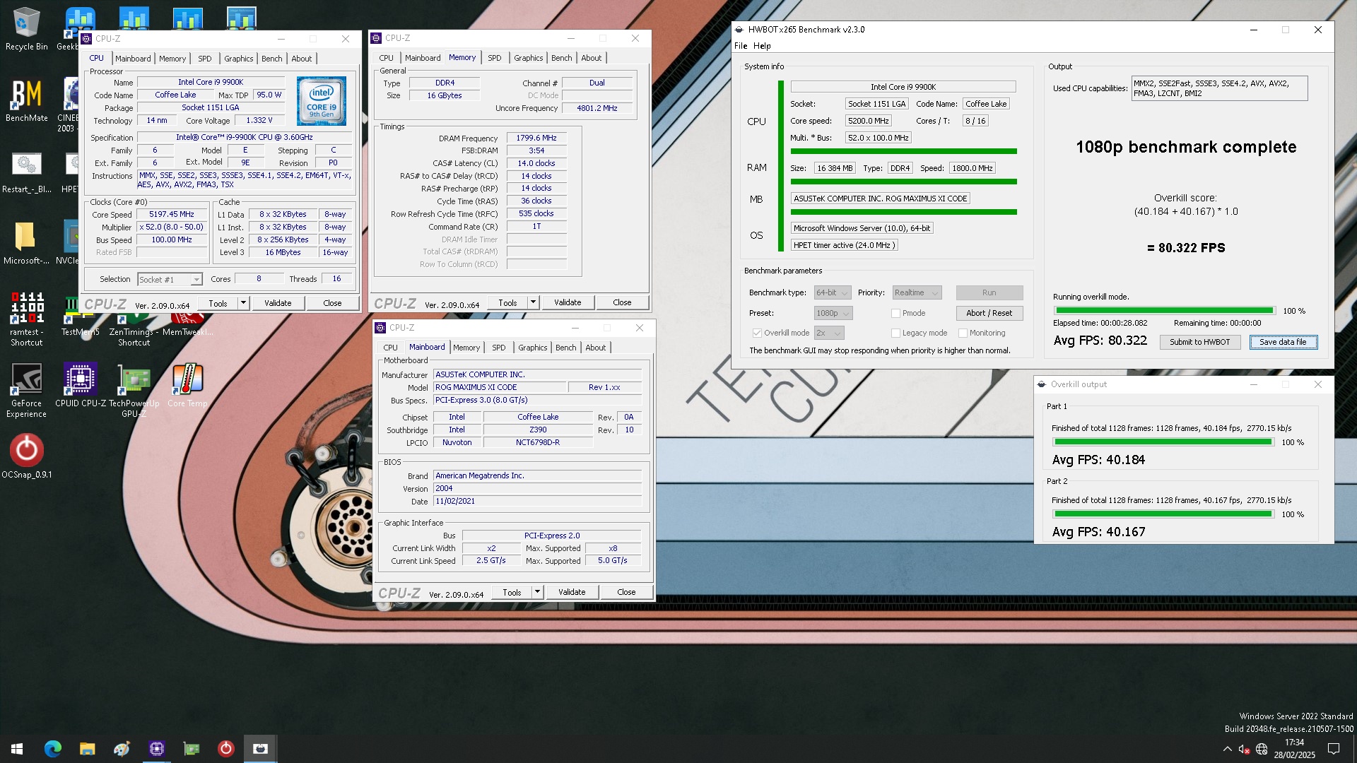Switch to SPD tab in CPU-Z Memory window

(x=494, y=58)
